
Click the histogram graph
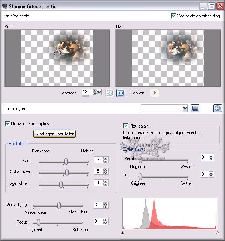170,213
